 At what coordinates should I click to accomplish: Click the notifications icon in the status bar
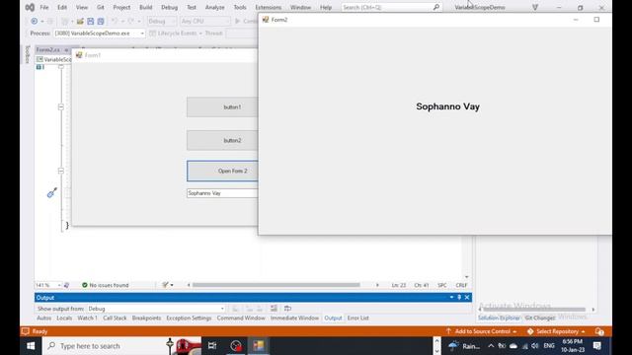click(599, 331)
